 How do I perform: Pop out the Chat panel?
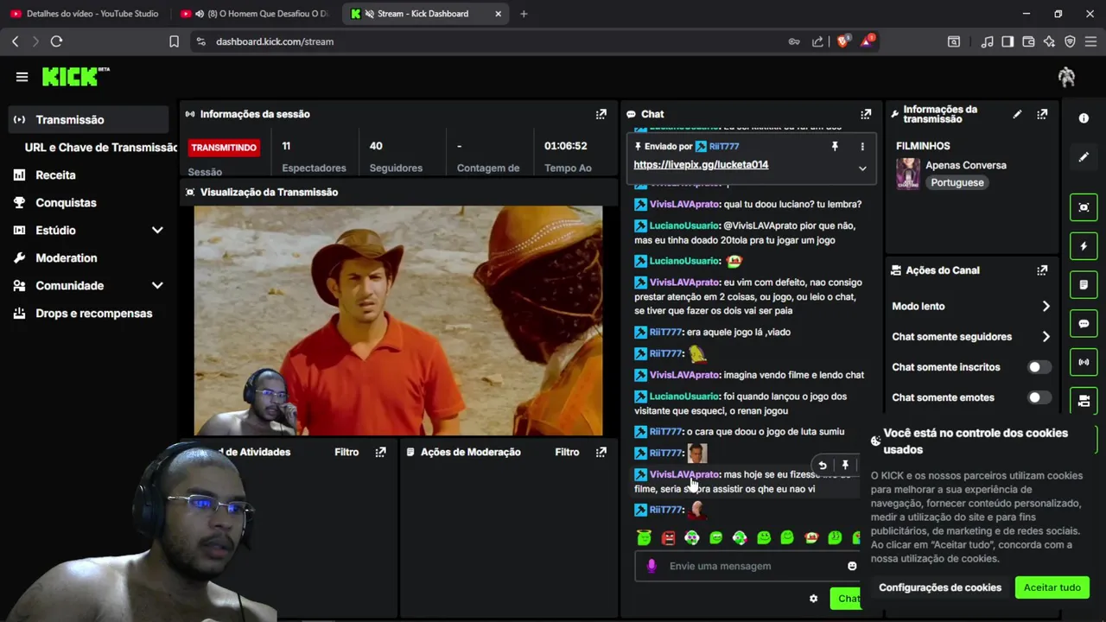point(866,114)
